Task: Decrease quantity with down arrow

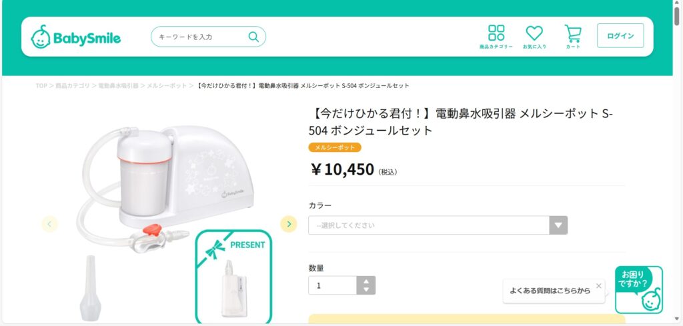Action: [x=366, y=289]
